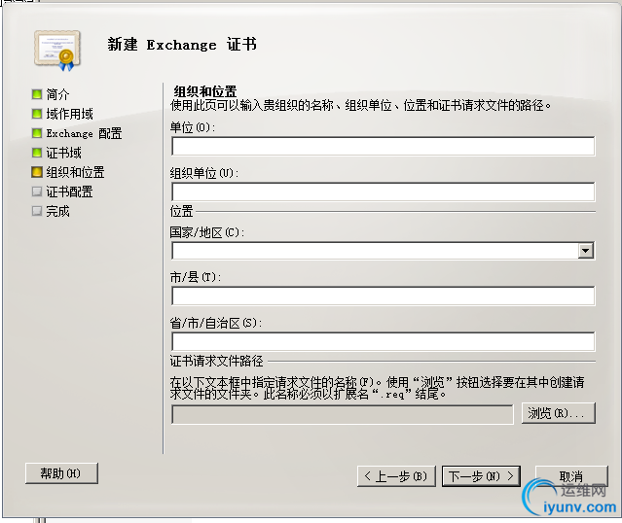
Task: Go back with 上一步(B) button
Action: coord(396,475)
